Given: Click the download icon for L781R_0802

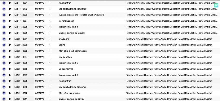Looking at the screenshot, I should click(4, 9).
